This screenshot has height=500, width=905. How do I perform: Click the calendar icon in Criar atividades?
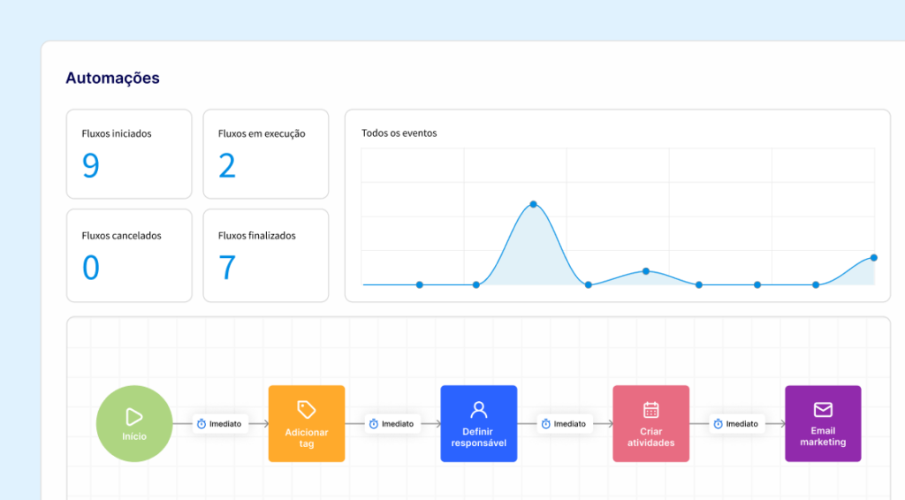coord(651,410)
